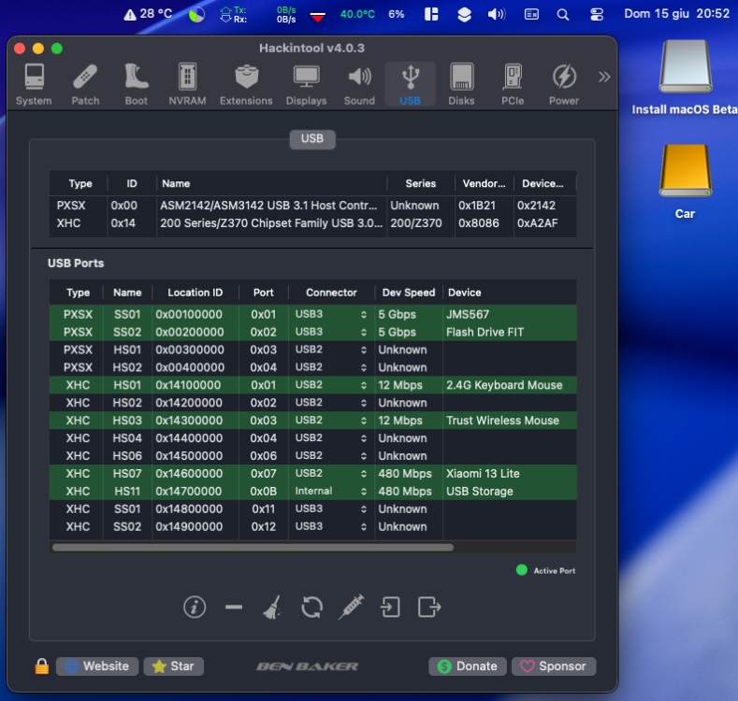
Task: Click the remove (minus) port button
Action: (x=234, y=607)
